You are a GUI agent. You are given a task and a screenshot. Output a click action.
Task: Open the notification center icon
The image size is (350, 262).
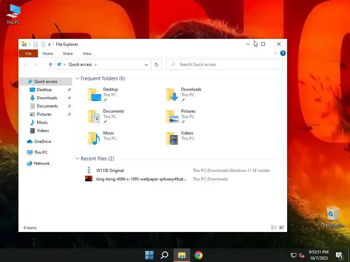tap(339, 255)
